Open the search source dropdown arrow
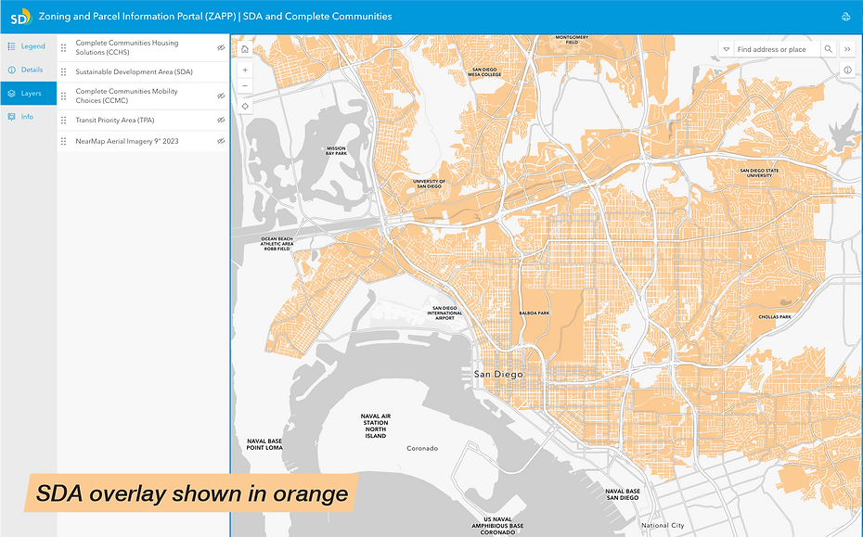The height and width of the screenshot is (537, 863). (725, 48)
